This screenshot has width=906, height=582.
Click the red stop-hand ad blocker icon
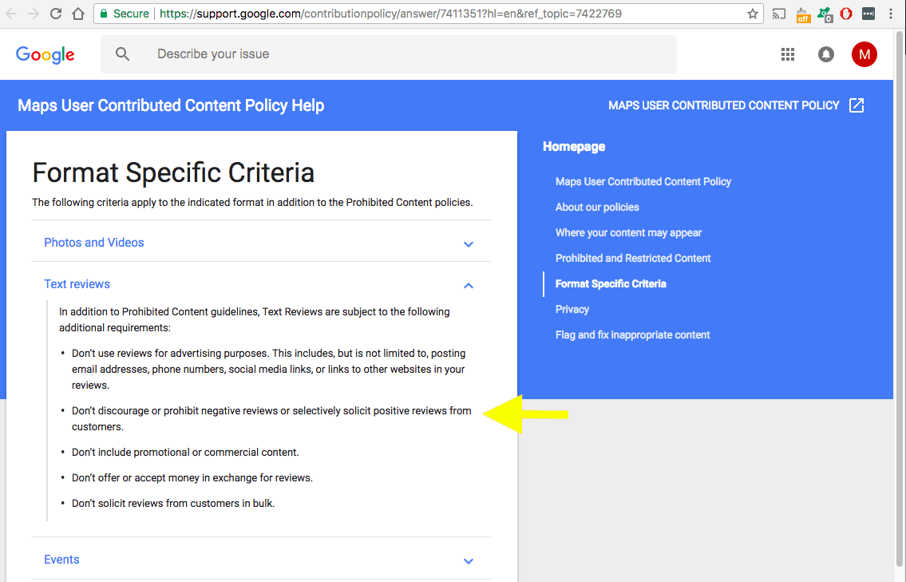tap(847, 14)
